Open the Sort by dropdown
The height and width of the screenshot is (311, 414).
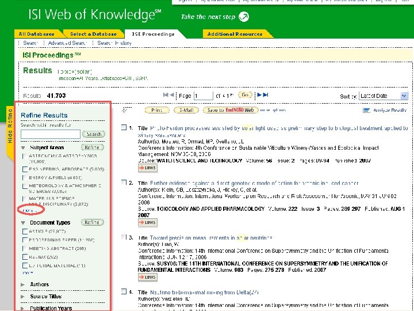[x=384, y=96]
